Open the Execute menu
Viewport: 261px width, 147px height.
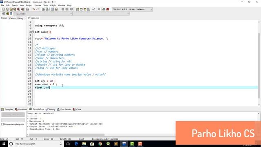[38, 5]
